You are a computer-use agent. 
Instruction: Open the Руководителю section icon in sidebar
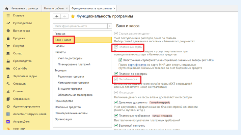coord(8,23)
